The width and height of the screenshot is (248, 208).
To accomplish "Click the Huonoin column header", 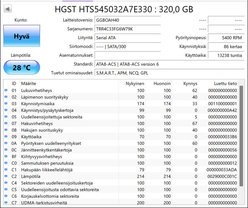I will (x=159, y=84).
